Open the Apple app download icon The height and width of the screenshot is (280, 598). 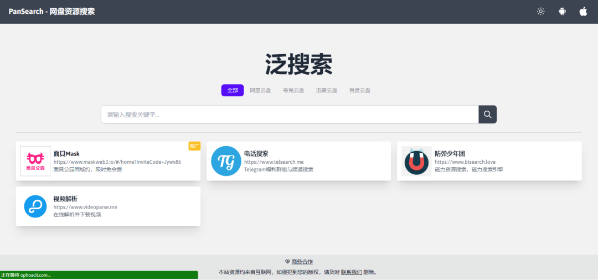pyautogui.click(x=583, y=12)
